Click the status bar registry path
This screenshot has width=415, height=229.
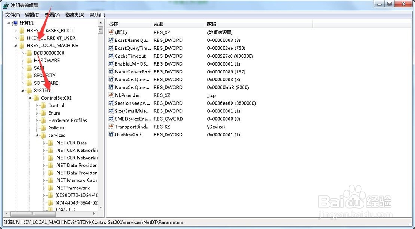93,222
